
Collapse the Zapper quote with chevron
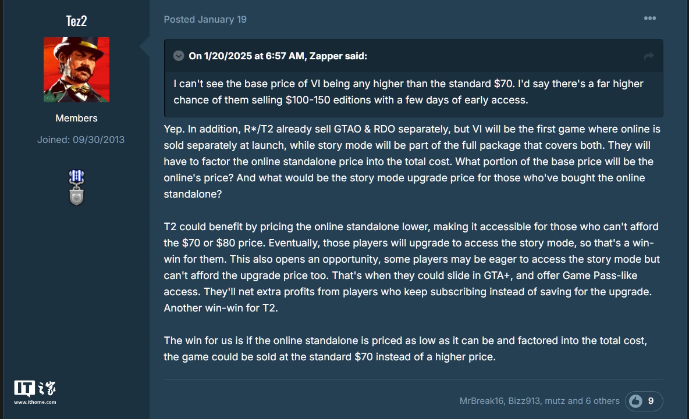pos(179,56)
